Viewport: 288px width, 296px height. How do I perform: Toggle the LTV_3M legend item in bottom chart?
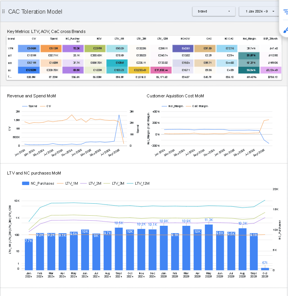tap(114, 183)
